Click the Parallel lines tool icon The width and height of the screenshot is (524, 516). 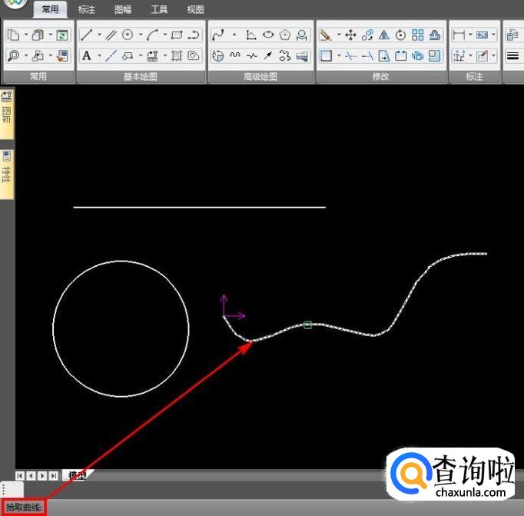pos(111,35)
